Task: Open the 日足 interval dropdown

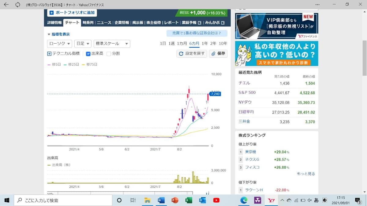Action: coord(83,44)
